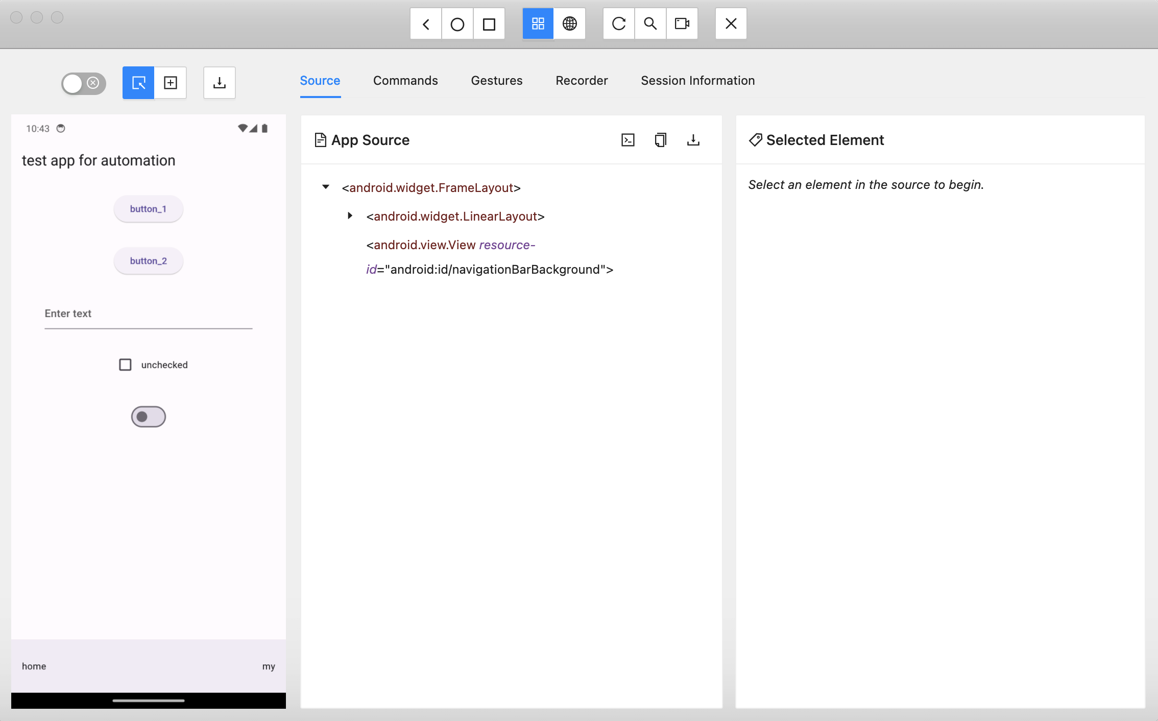Tap button_1 in the device screen
Viewport: 1158px width, 721px height.
pyautogui.click(x=148, y=209)
